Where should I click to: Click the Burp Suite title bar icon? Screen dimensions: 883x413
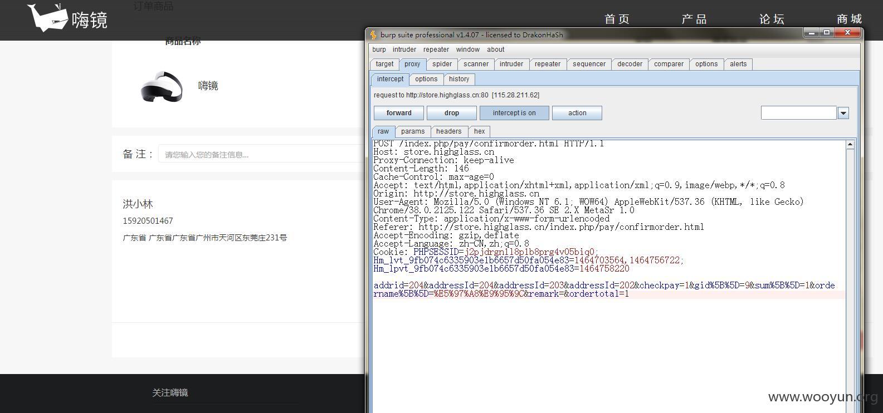click(x=373, y=35)
